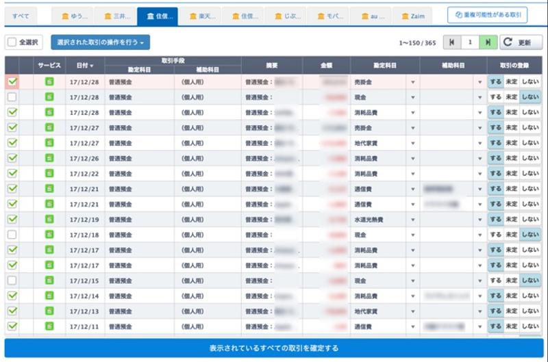Set 17/12/14 row to しない
This screenshot has width=548, height=362.
[x=530, y=296]
